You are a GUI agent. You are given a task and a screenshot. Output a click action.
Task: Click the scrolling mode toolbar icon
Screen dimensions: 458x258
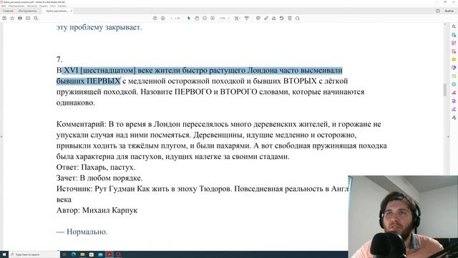(x=247, y=18)
